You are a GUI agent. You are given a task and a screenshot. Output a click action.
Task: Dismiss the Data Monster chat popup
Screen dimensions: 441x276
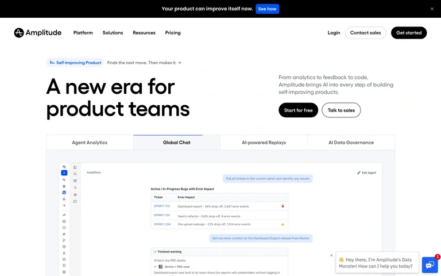tap(331, 255)
